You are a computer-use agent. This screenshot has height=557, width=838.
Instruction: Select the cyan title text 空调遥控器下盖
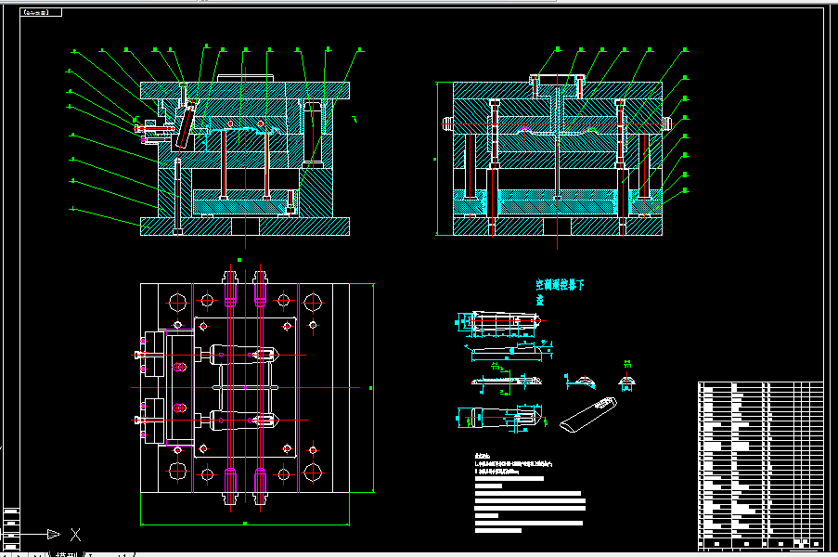coord(560,291)
